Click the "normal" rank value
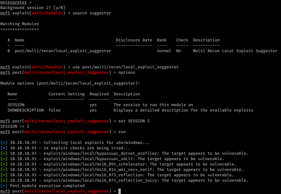281x194 pixels. 164,51
